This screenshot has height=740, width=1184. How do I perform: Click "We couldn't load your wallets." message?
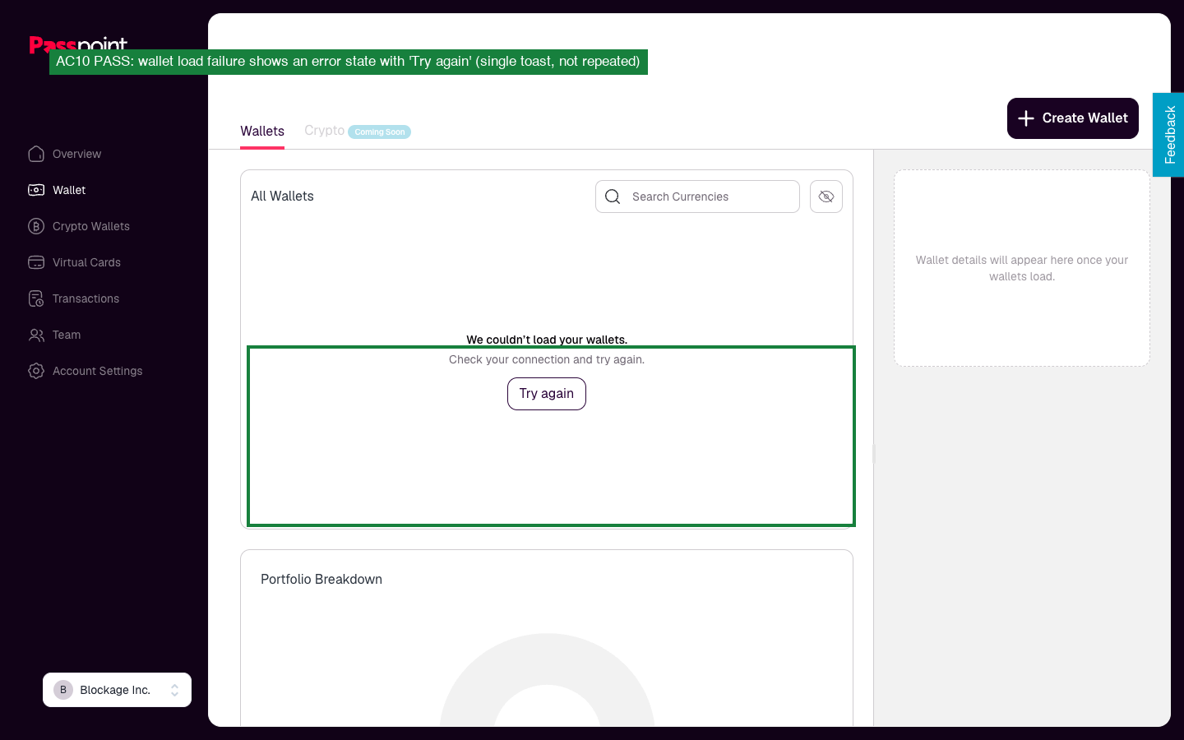(547, 340)
